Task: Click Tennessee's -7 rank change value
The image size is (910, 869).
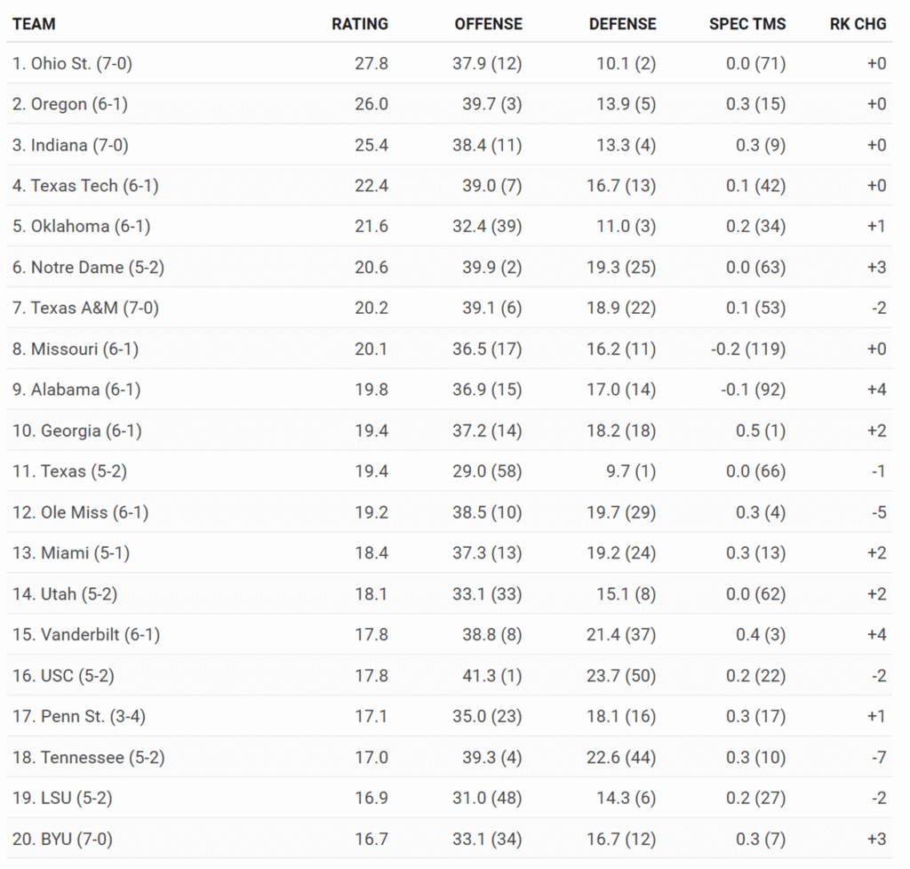Action: tap(877, 757)
